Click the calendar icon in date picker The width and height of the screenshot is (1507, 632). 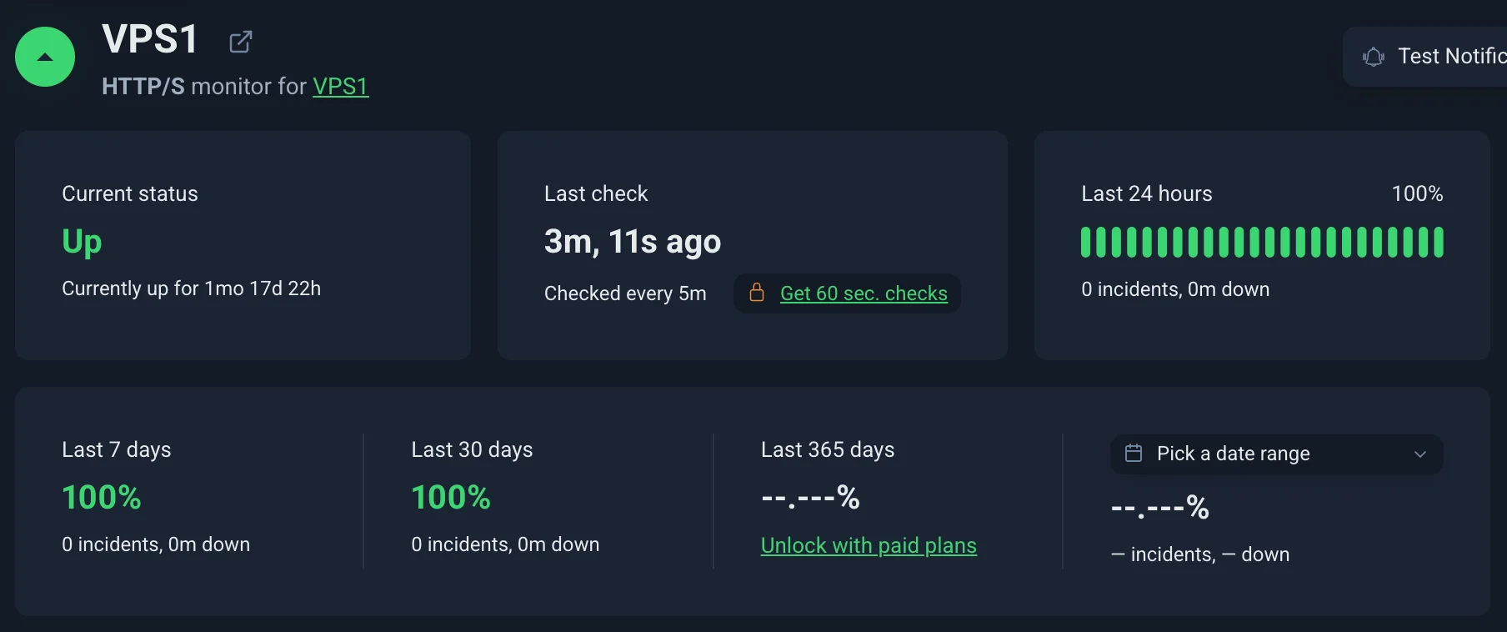[x=1134, y=453]
